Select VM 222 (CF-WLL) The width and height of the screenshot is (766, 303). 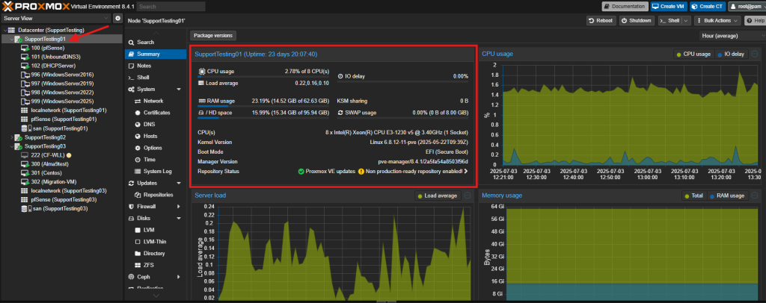click(x=46, y=155)
